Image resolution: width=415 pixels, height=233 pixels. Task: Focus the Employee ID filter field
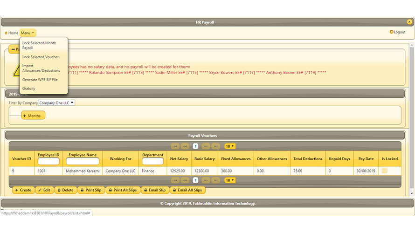[48, 161]
